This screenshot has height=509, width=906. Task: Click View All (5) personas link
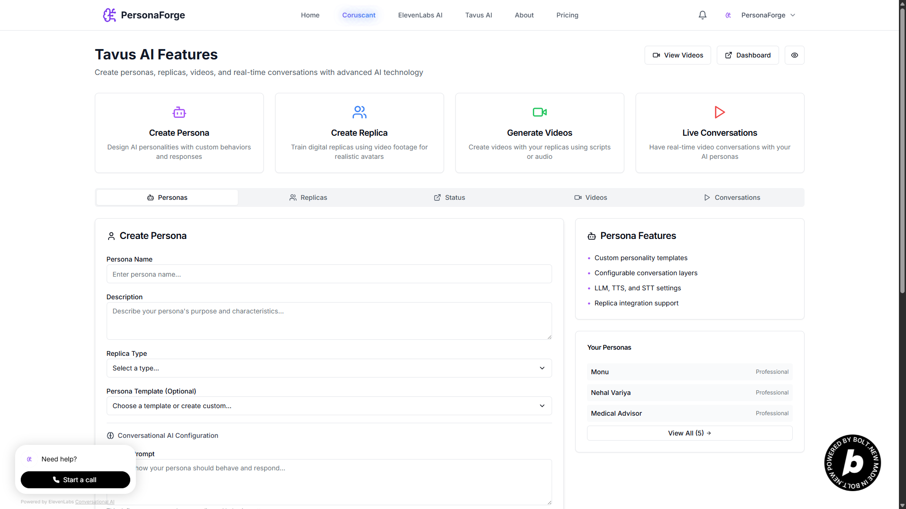coord(689,433)
